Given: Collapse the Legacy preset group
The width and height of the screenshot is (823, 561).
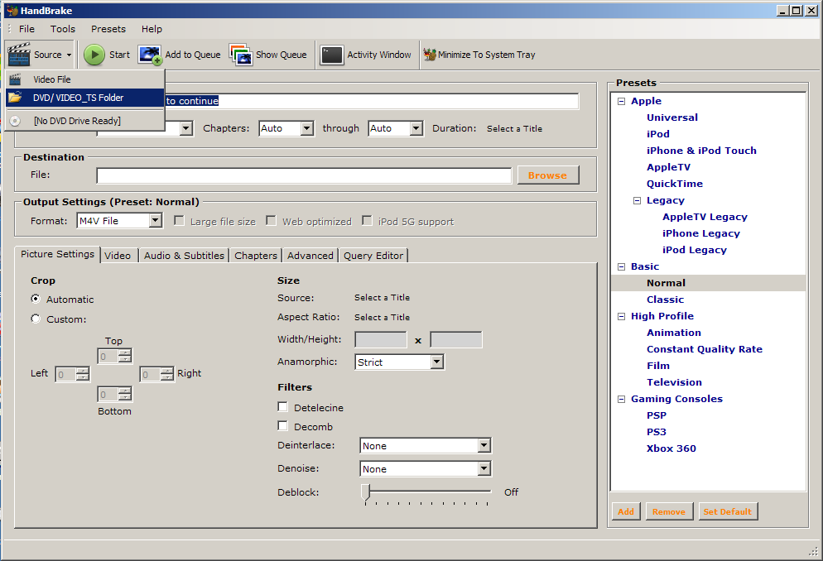Looking at the screenshot, I should click(x=638, y=200).
